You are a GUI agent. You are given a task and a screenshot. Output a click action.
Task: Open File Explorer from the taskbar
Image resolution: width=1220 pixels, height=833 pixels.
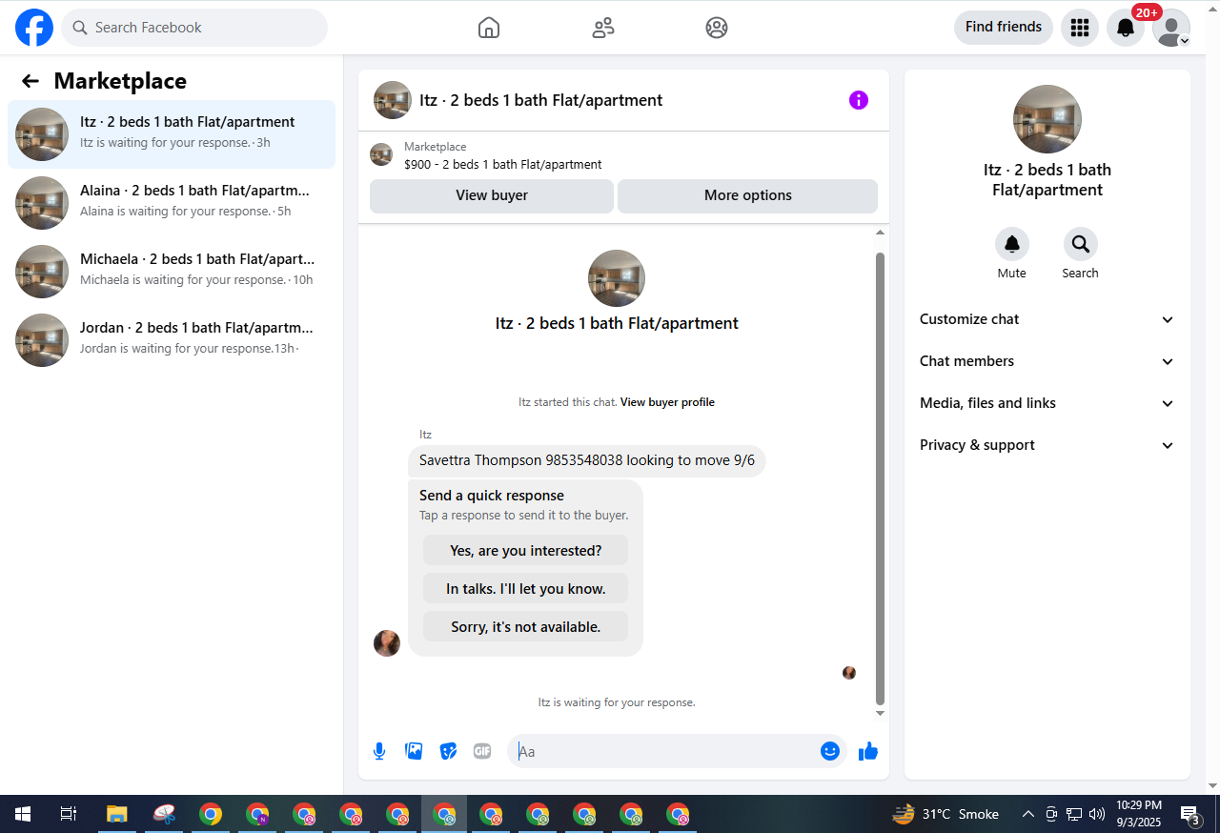click(x=116, y=814)
